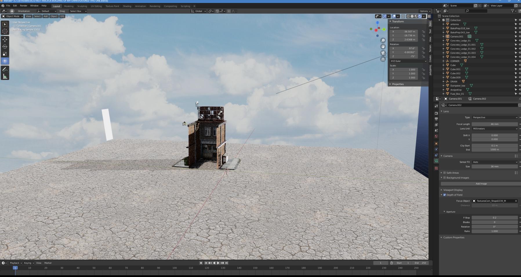
Task: Enable the Background Images checkbox
Action: 444,178
